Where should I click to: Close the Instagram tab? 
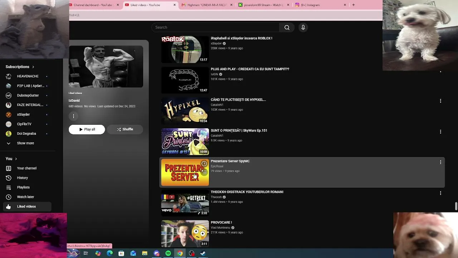[x=345, y=5]
